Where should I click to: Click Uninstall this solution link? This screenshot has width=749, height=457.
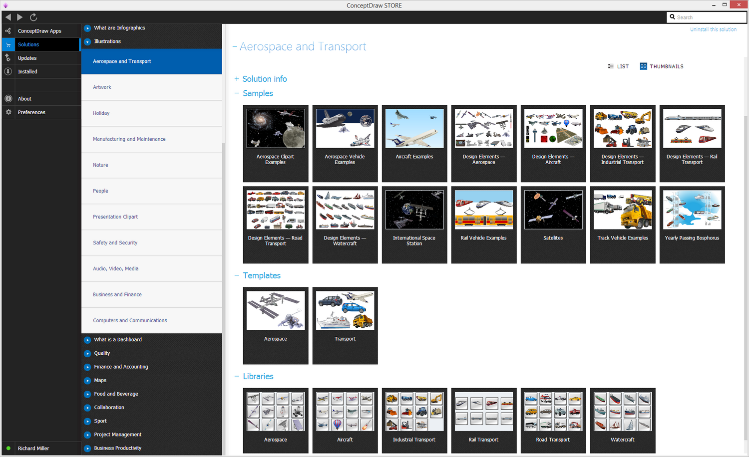(713, 29)
